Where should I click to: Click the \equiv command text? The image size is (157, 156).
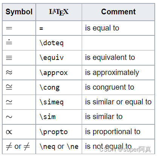tap(52, 58)
